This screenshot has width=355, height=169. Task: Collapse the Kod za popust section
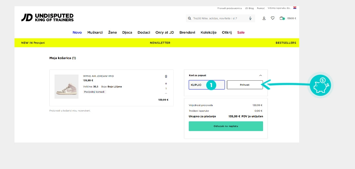coord(260,75)
